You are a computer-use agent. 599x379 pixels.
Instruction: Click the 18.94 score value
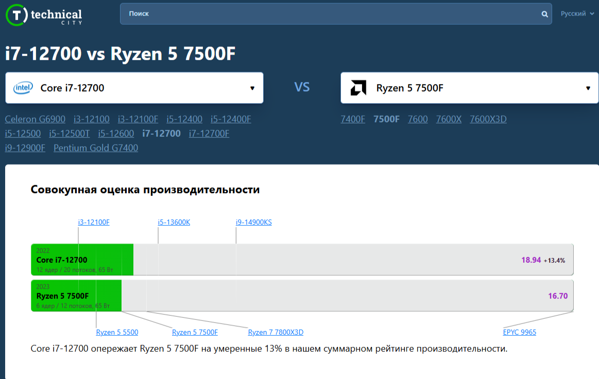point(531,260)
